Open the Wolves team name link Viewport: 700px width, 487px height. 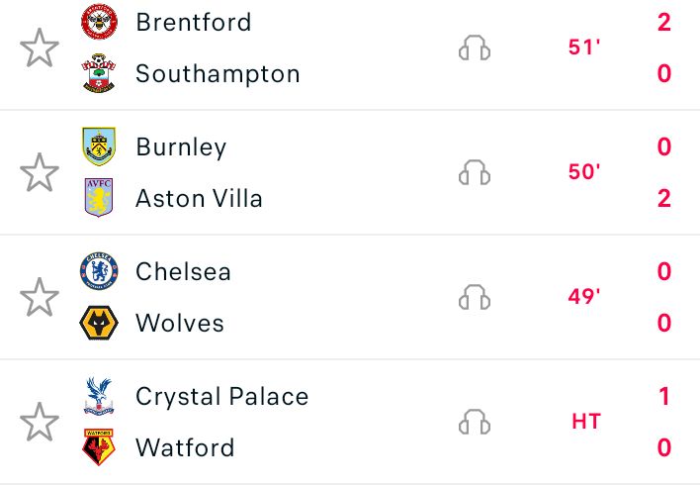[x=180, y=323]
